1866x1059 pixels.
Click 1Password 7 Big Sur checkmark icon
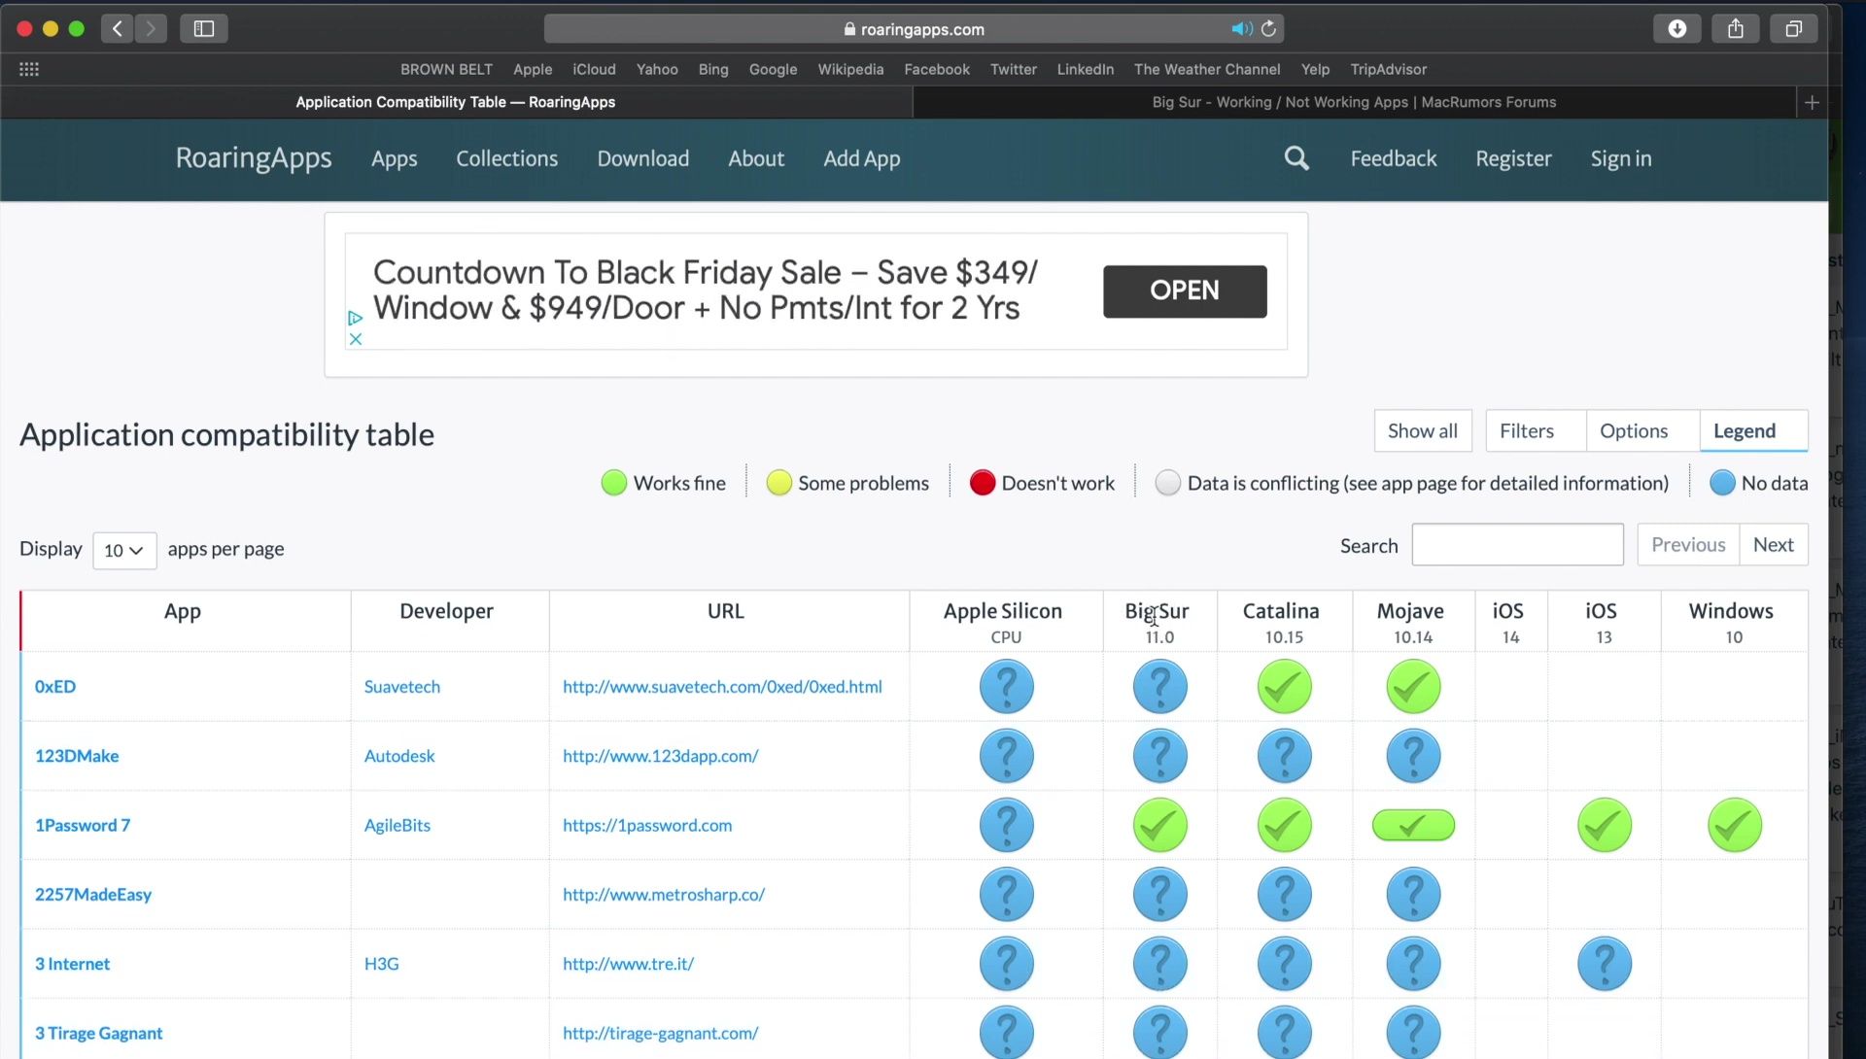pos(1159,826)
